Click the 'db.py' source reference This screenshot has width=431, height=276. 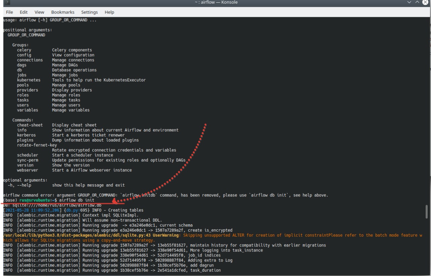[72, 210]
